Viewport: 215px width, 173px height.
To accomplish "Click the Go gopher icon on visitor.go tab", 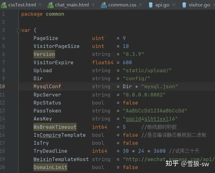I will point(184,5).
